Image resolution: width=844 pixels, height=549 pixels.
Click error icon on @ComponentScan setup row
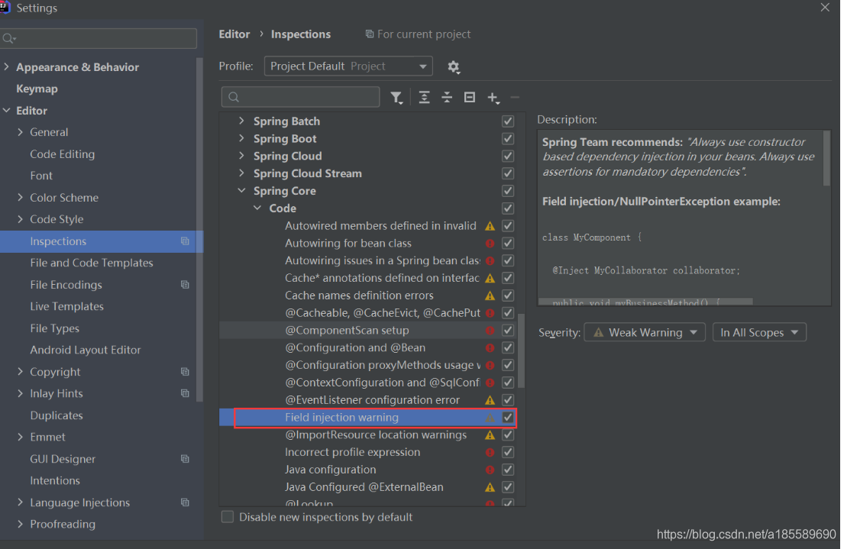tap(490, 331)
